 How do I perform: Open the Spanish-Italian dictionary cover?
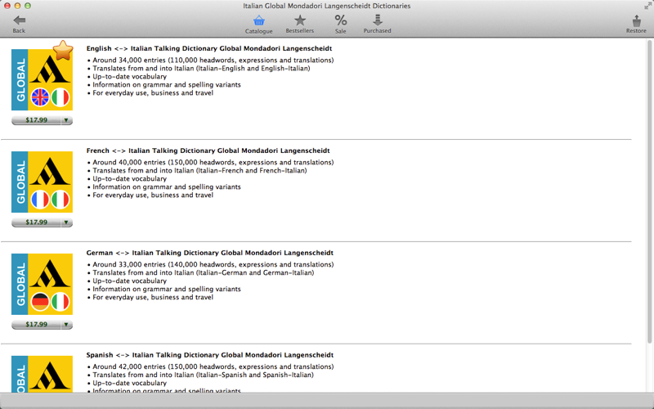pos(43,374)
